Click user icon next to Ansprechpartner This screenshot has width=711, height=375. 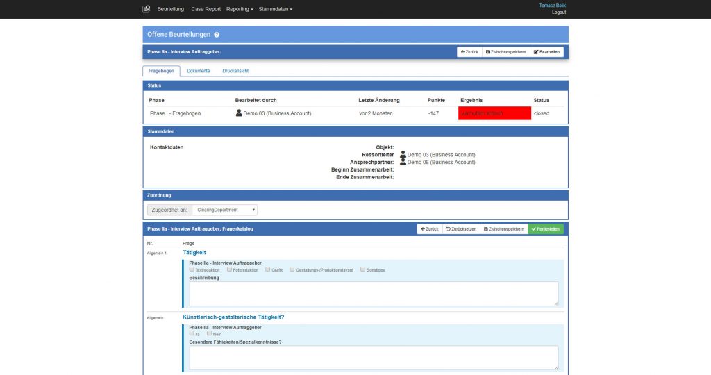pyautogui.click(x=403, y=162)
